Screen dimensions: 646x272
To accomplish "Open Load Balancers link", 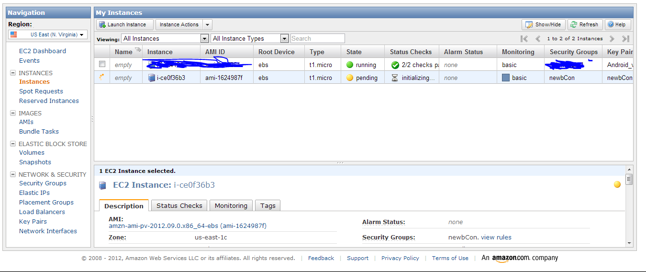I will [42, 212].
